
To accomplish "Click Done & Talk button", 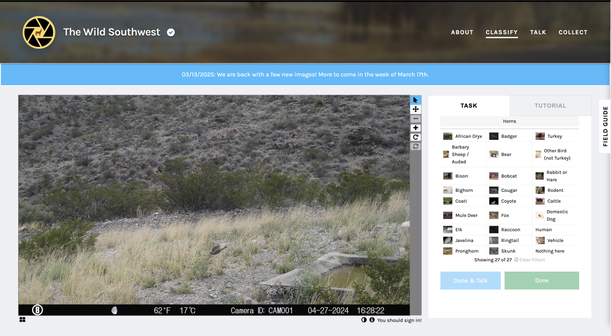I will 471,281.
